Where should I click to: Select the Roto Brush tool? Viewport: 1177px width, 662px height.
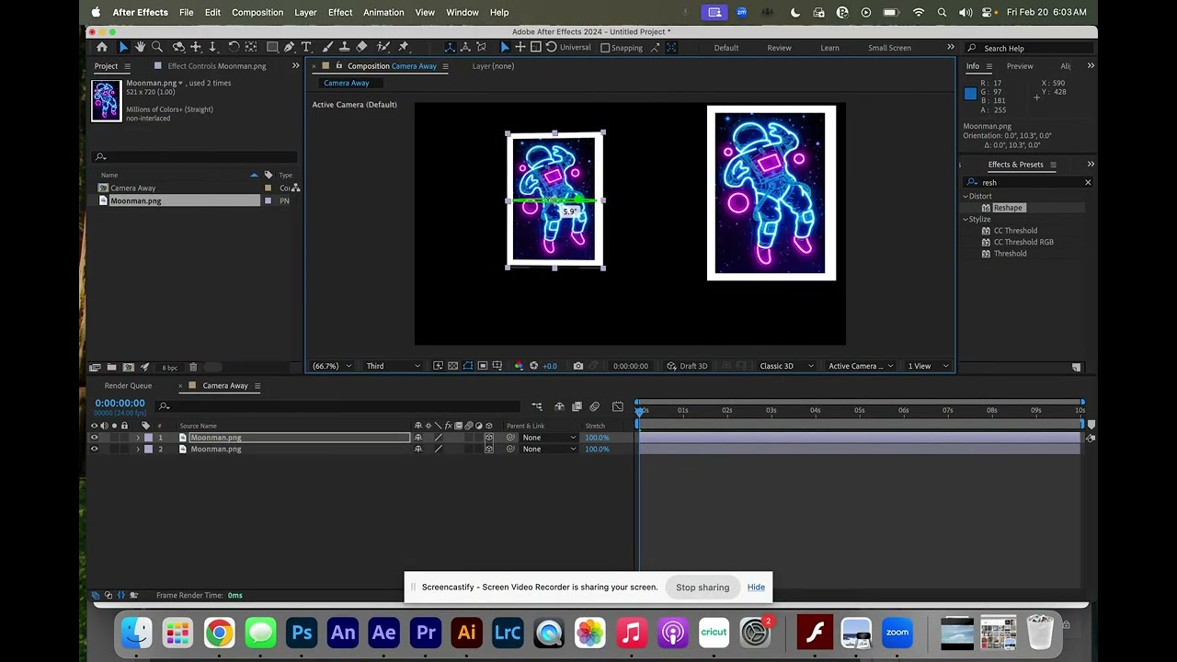tap(383, 47)
